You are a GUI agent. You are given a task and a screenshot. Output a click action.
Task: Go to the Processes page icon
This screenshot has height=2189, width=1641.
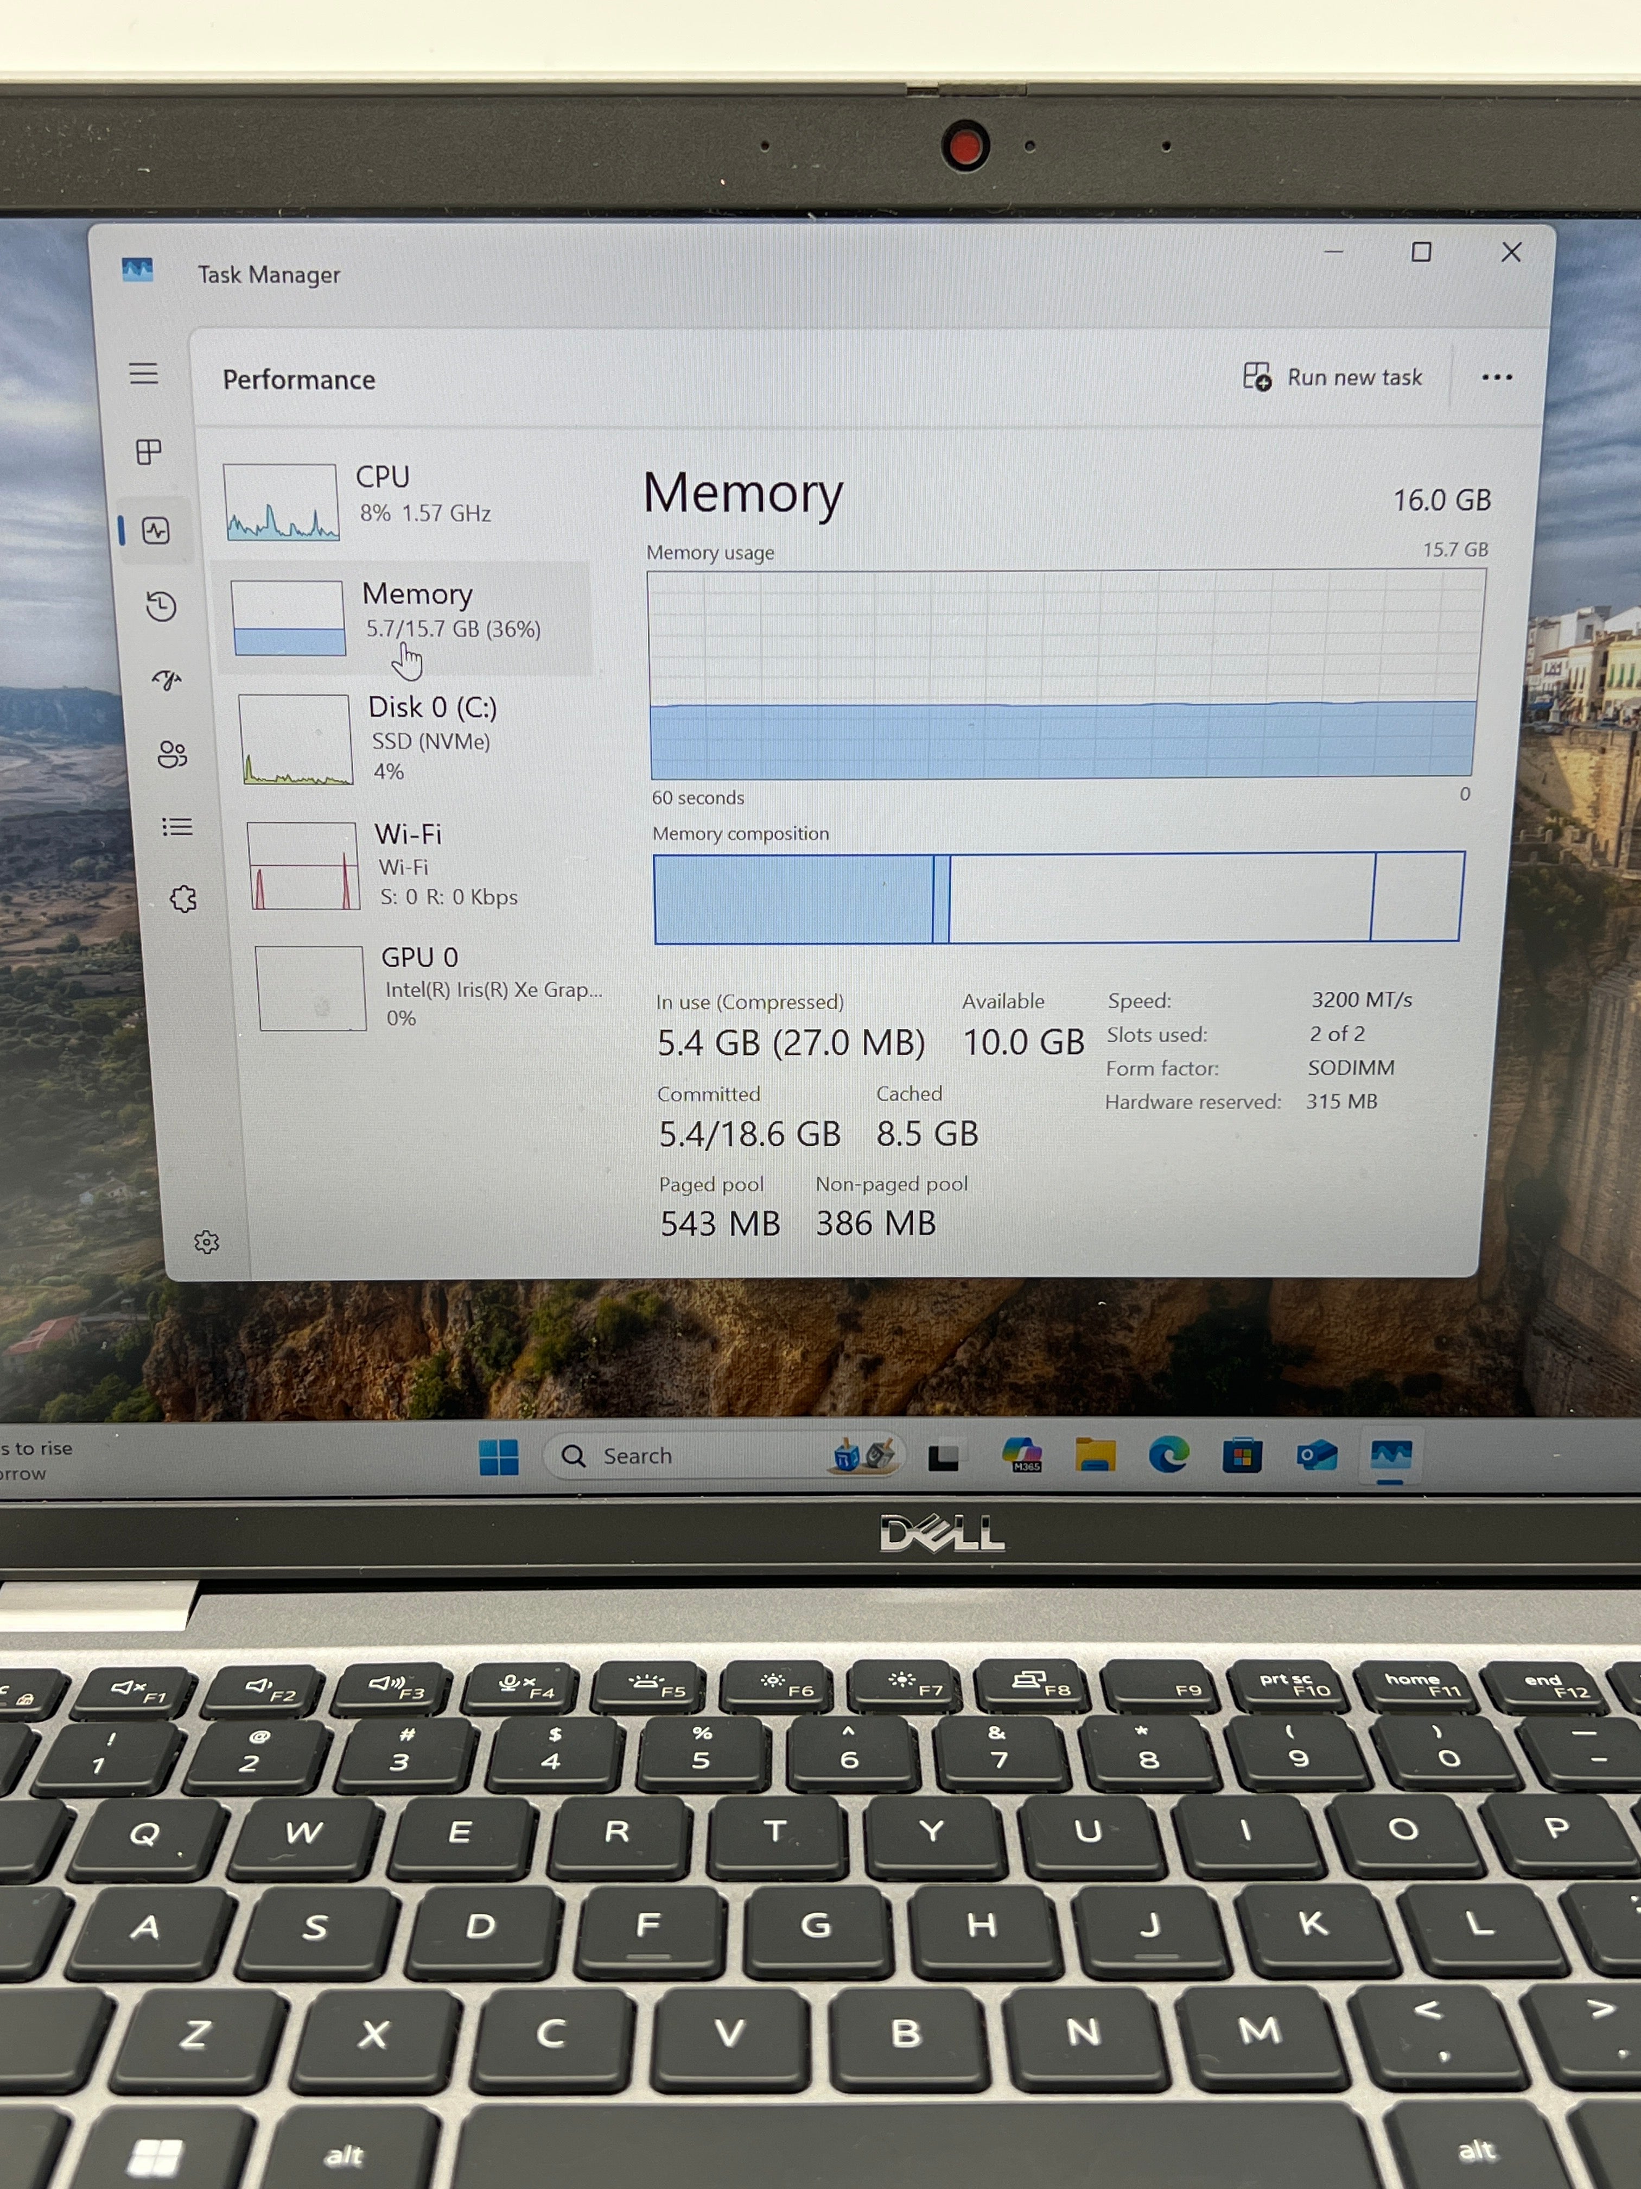[x=148, y=452]
